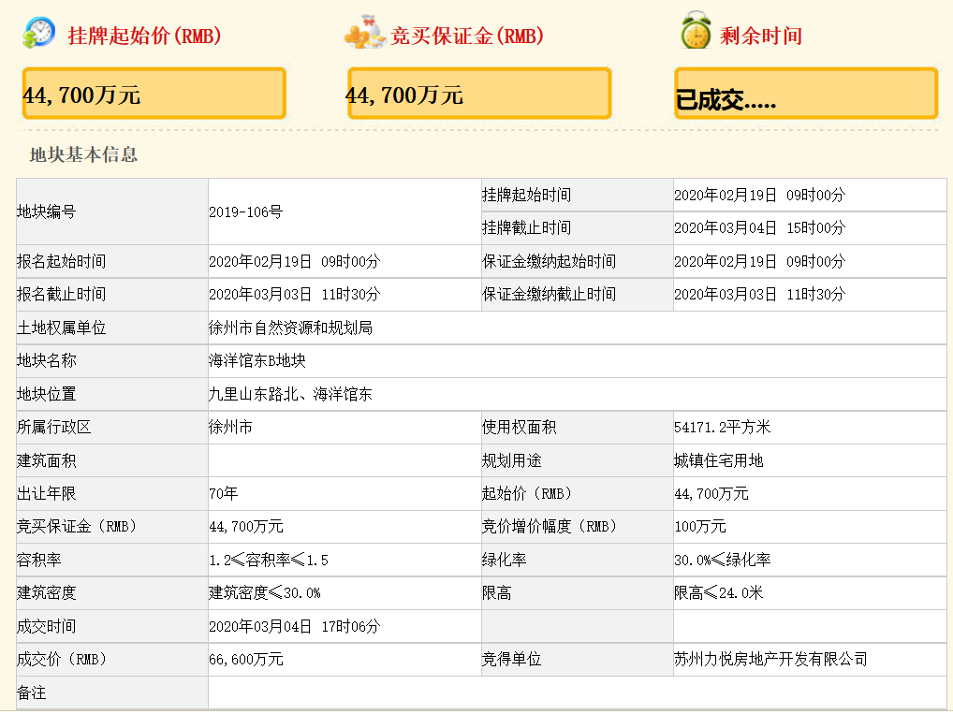The image size is (953, 714).
Task: Click the final price value 66,600万元
Action: click(246, 660)
